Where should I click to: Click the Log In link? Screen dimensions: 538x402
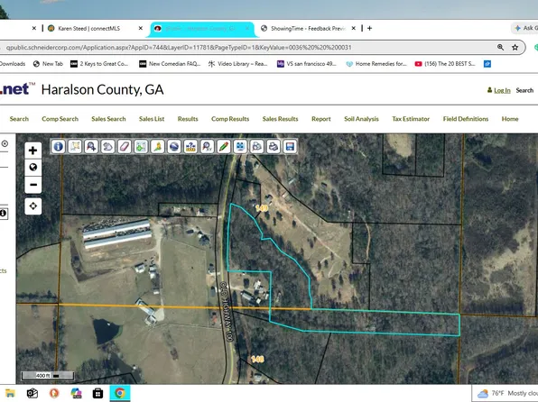502,90
